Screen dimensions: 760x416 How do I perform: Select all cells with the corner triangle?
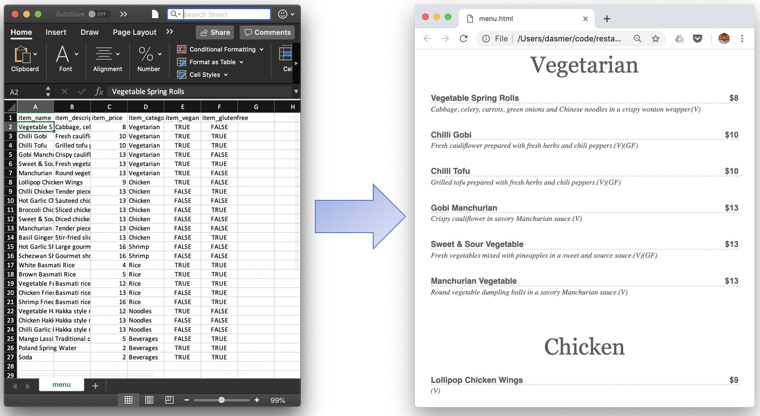tap(11, 107)
